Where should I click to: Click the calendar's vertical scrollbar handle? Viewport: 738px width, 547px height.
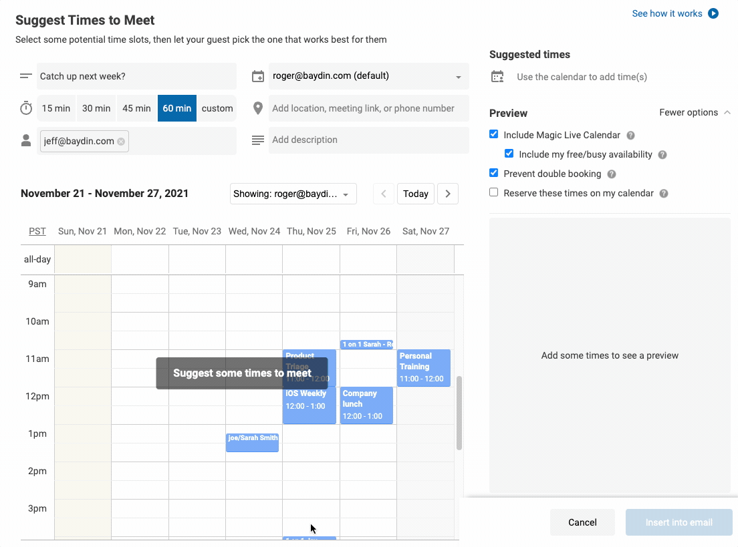[x=459, y=413]
